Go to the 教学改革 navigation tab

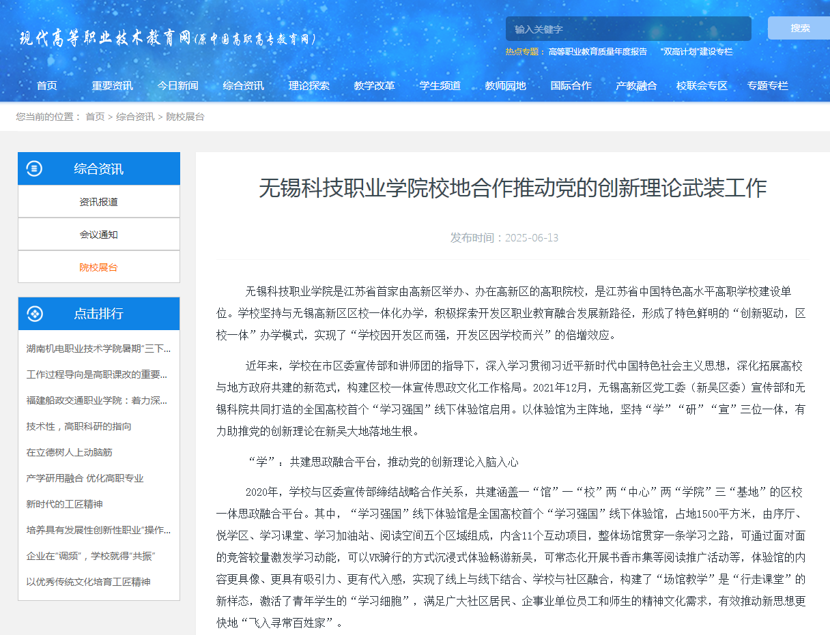[x=374, y=86]
